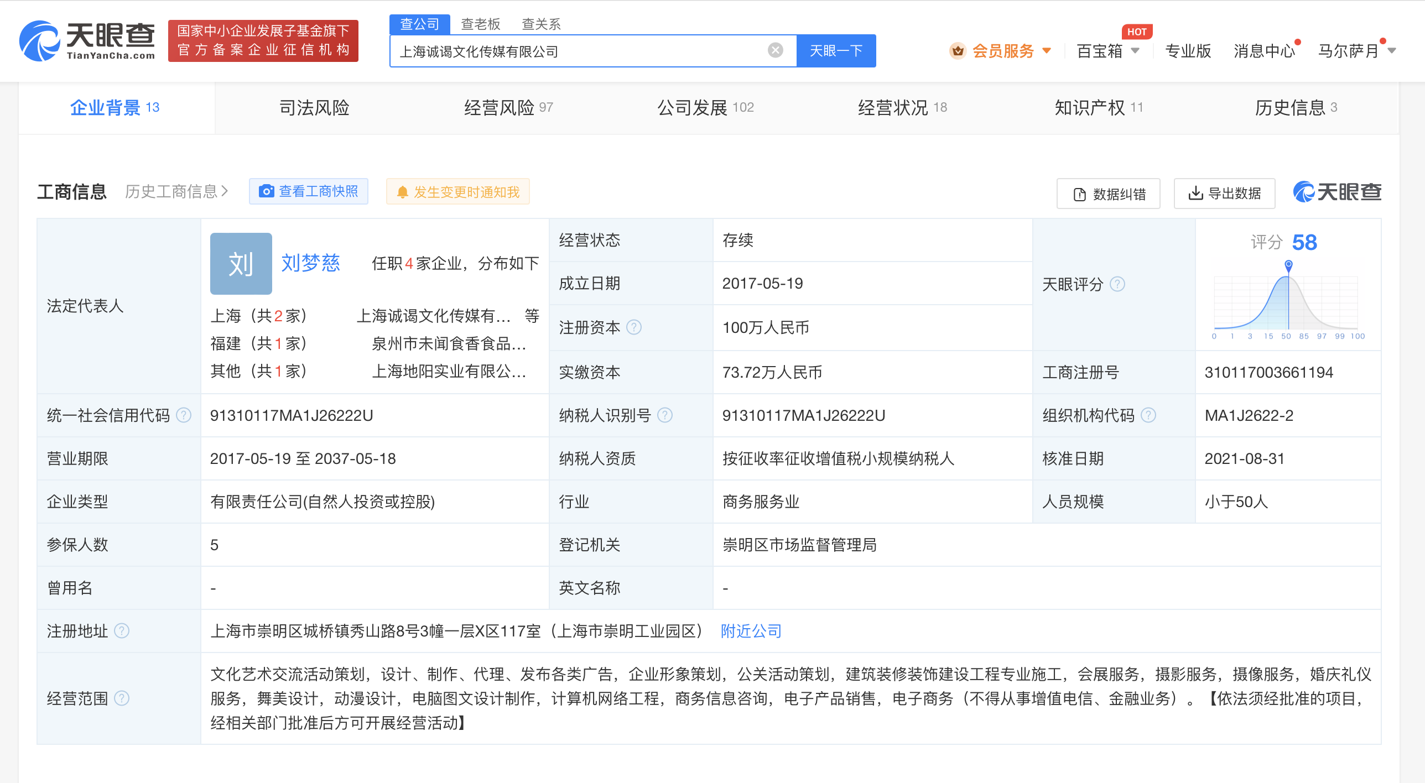The height and width of the screenshot is (783, 1425).
Task: Click the 310117003661194 registration number
Action: pos(1269,372)
